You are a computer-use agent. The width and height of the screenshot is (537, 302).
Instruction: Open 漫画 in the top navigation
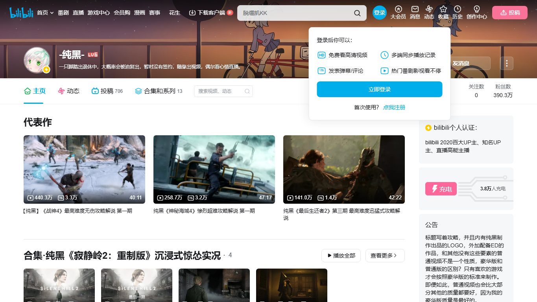(x=139, y=13)
